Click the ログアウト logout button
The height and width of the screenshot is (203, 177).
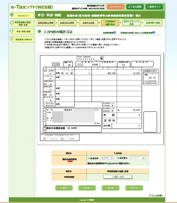tap(116, 7)
